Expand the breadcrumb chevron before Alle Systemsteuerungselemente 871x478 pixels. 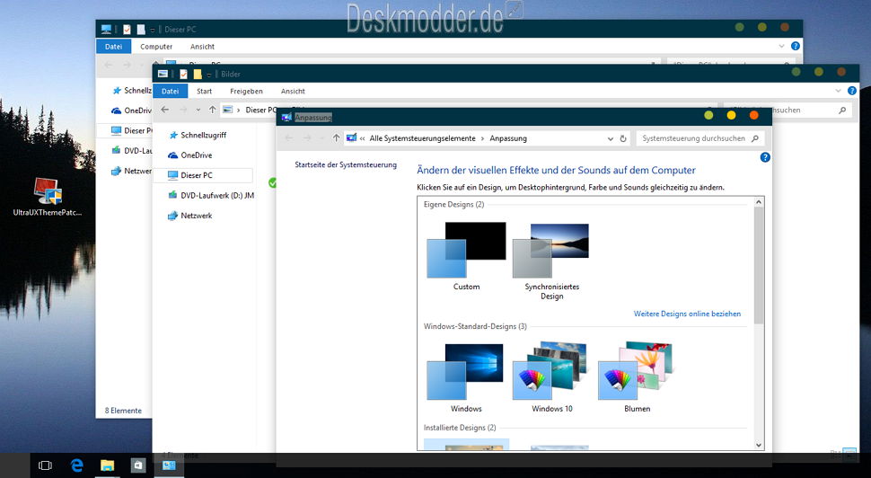(x=362, y=138)
